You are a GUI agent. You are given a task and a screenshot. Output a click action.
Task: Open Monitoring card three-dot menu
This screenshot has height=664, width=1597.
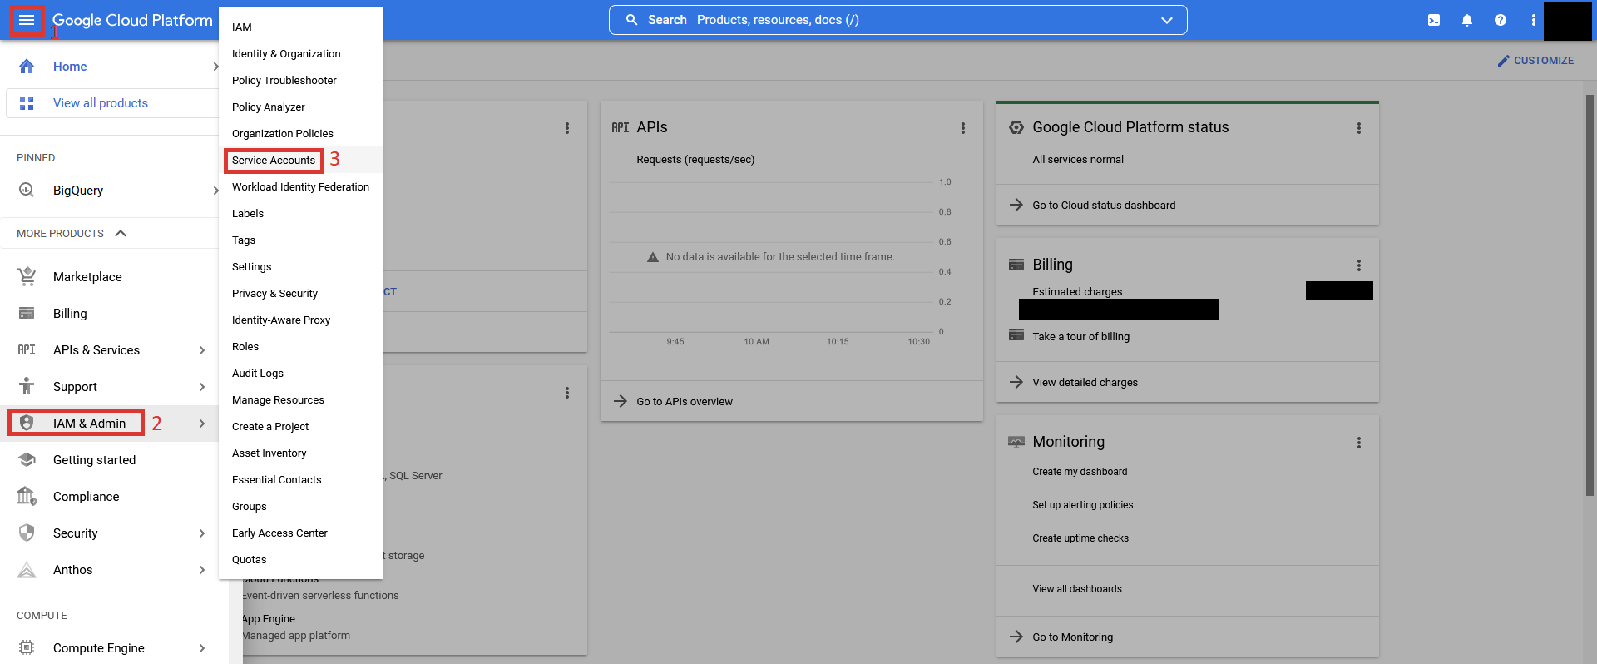1359,443
